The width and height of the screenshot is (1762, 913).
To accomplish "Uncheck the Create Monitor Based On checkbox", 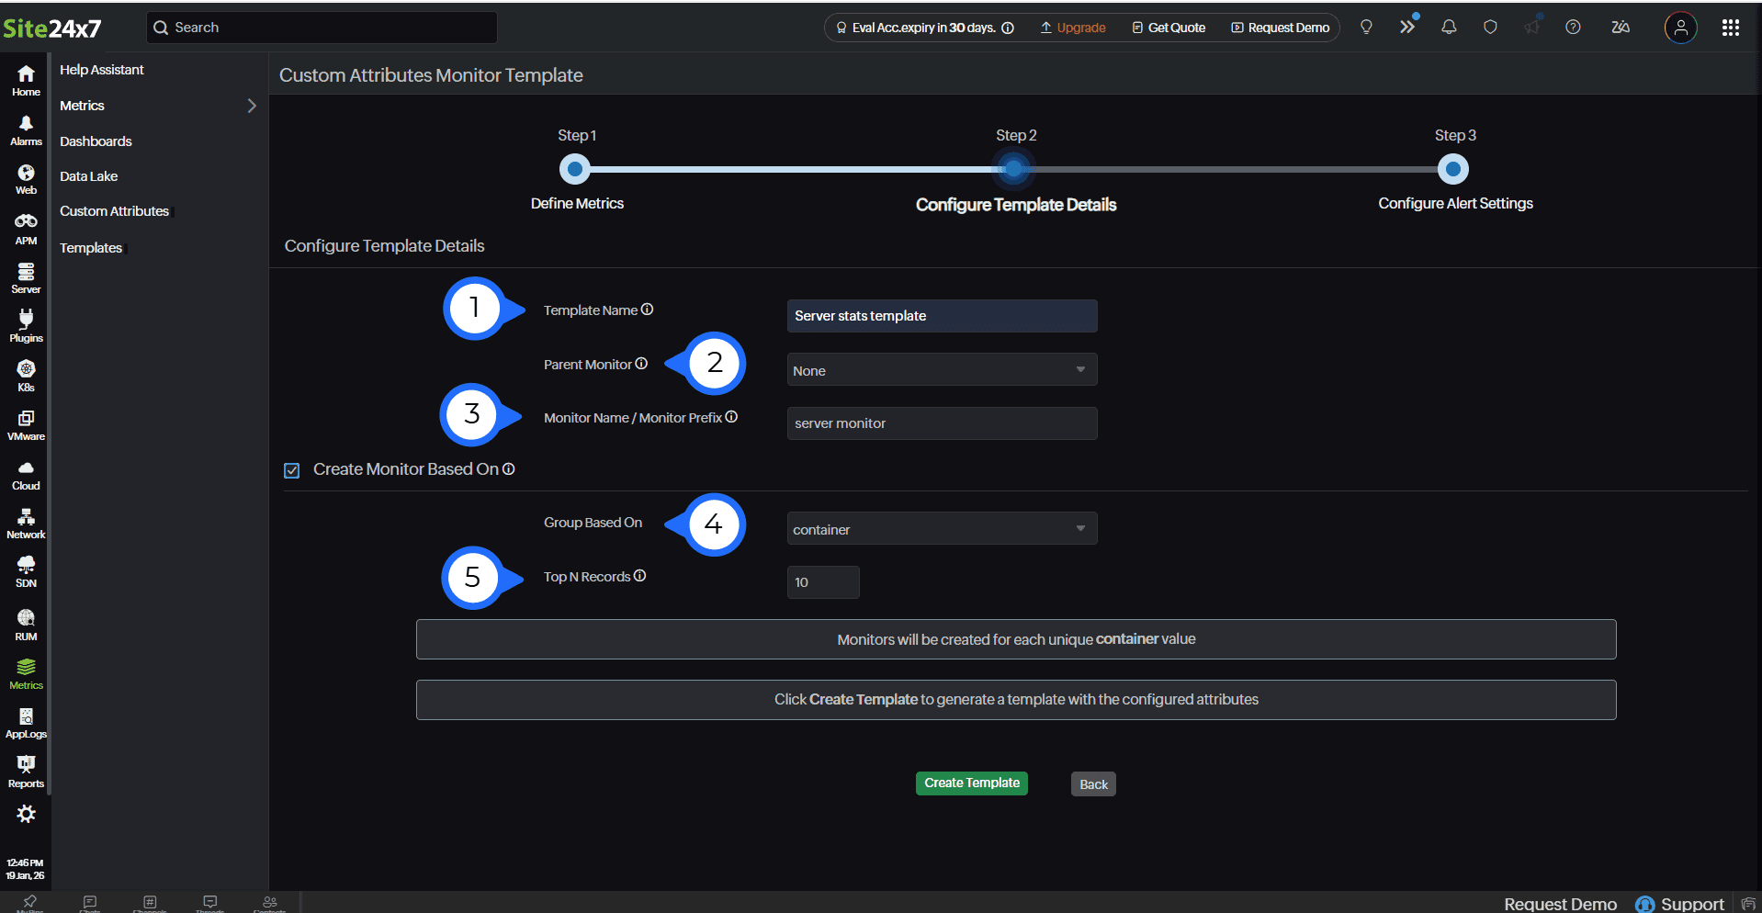I will point(292,470).
